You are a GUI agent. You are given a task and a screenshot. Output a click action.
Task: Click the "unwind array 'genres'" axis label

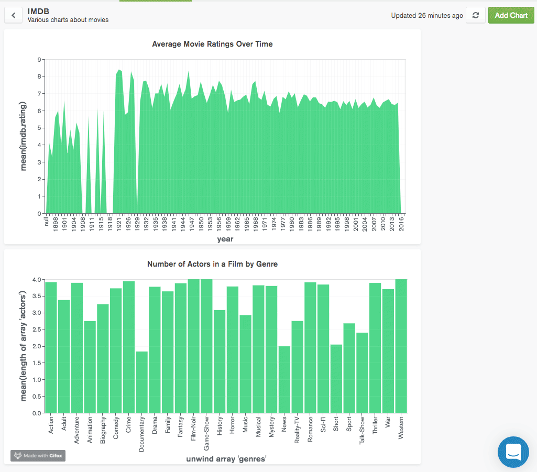click(x=226, y=459)
